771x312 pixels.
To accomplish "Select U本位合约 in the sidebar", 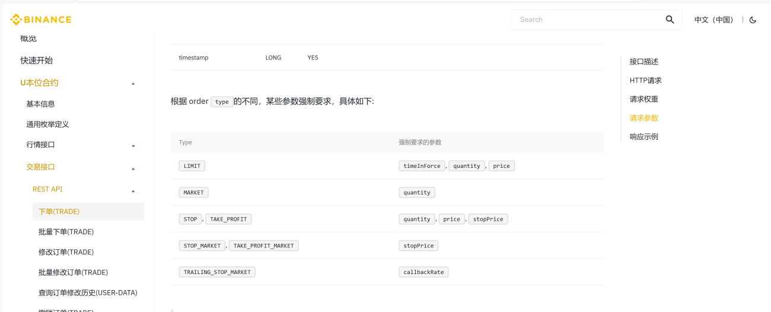I will 39,82.
